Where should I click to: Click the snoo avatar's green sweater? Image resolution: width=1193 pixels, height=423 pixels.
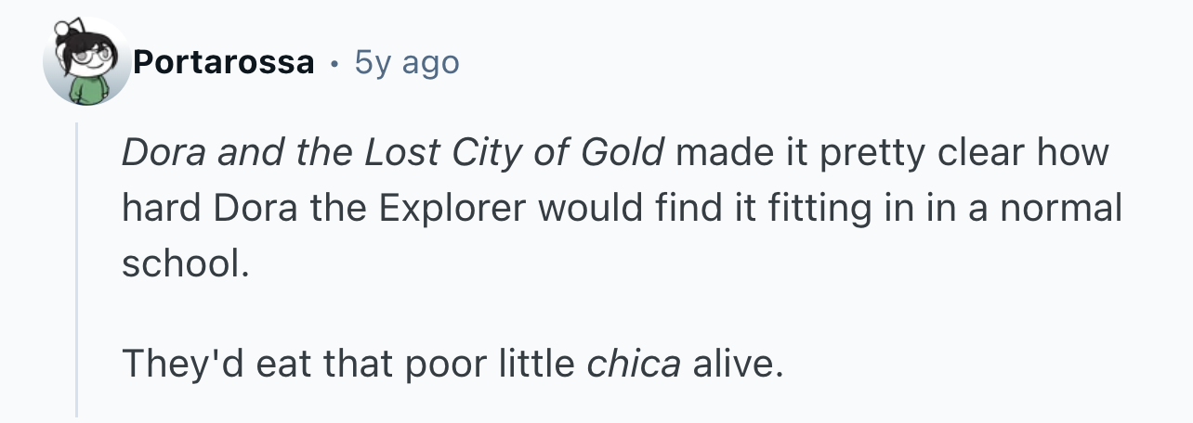click(x=88, y=90)
